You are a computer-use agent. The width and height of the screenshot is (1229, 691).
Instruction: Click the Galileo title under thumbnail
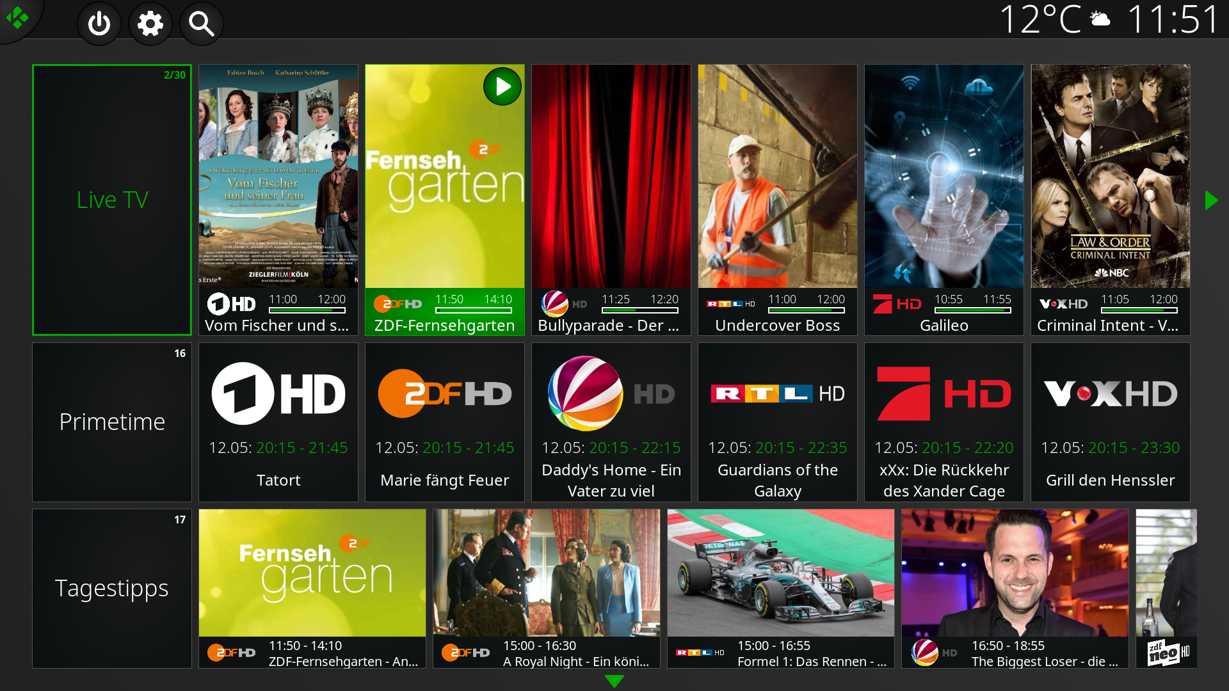pos(944,325)
